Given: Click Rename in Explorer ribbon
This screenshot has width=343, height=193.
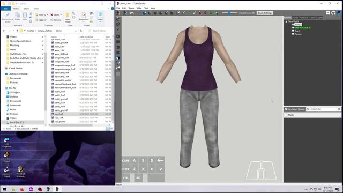Looking at the screenshot, I should [x=56, y=20].
